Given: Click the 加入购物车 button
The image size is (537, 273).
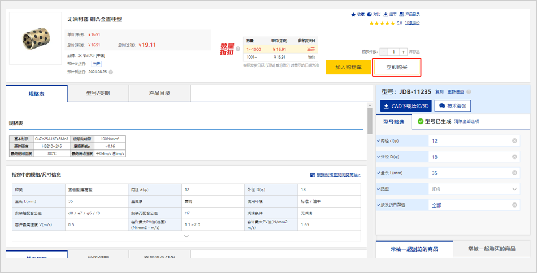Looking at the screenshot, I should pos(348,67).
